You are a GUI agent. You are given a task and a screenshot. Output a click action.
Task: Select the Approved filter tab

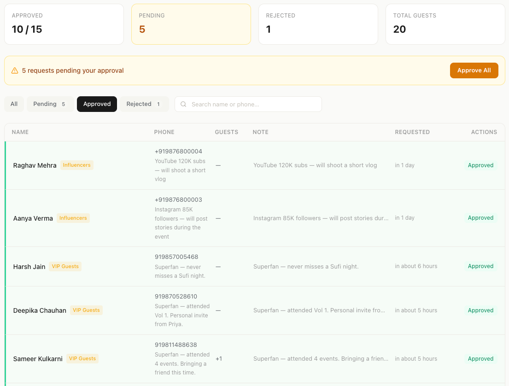(97, 104)
